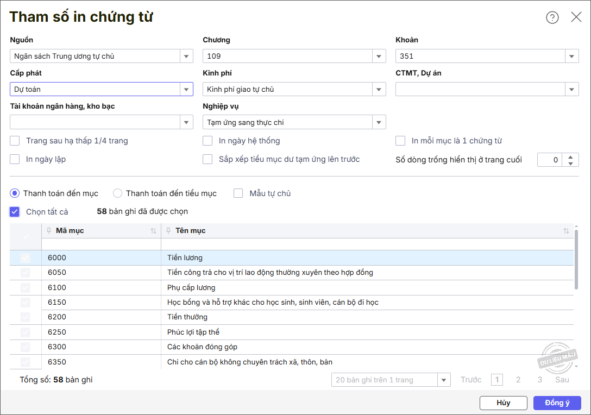Expand the records-per-page dropdown
Image resolution: width=591 pixels, height=415 pixels.
click(444, 380)
